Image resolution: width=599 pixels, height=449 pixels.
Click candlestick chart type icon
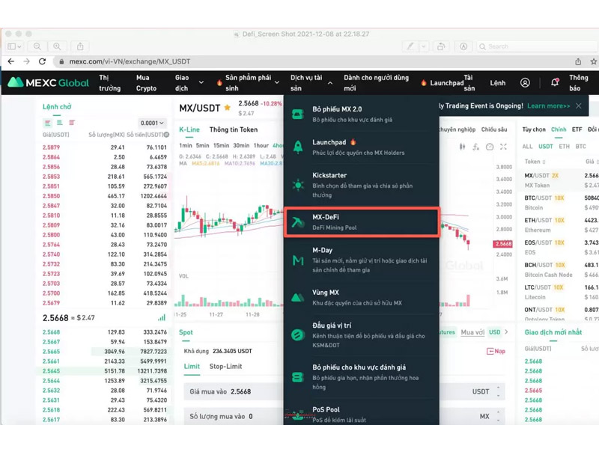click(462, 147)
